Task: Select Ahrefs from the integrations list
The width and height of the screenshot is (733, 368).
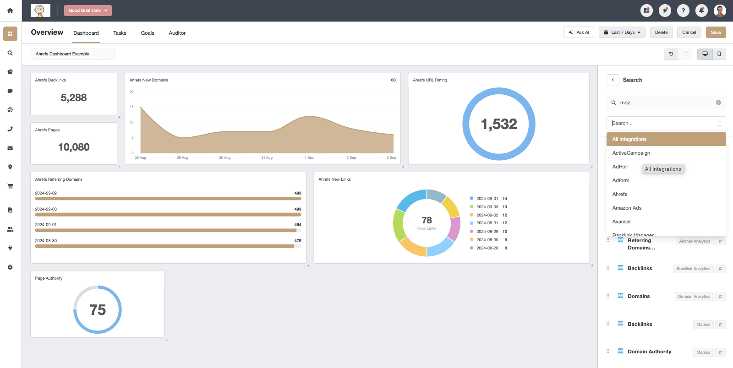Action: pos(620,194)
